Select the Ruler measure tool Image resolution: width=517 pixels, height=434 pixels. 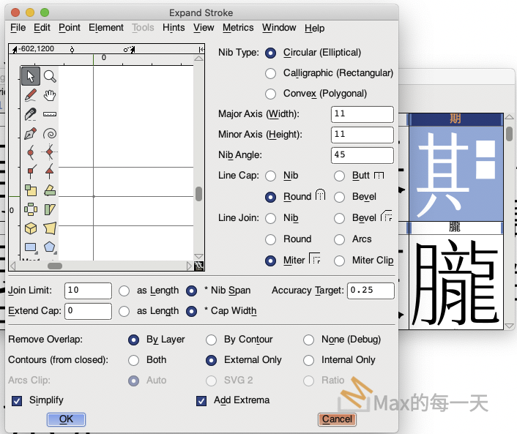click(50, 114)
